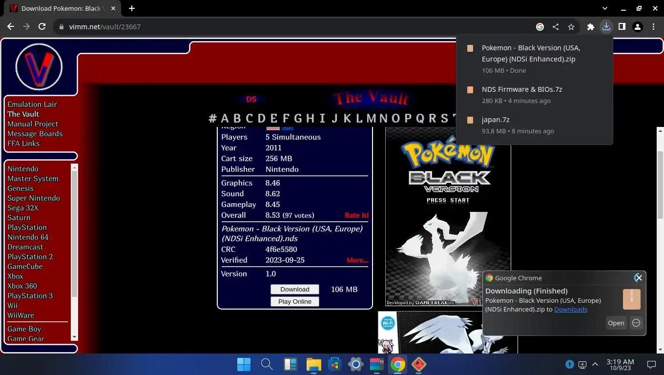Open notification options ellipsis button

point(636,323)
